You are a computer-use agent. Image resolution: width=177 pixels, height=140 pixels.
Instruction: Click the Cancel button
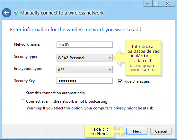(x=161, y=131)
